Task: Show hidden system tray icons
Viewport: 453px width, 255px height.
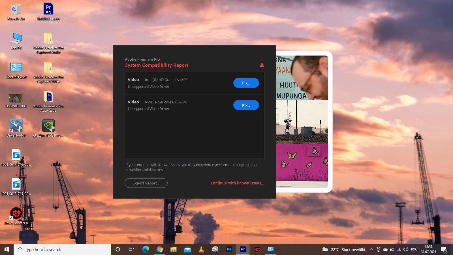Action: tap(372, 249)
